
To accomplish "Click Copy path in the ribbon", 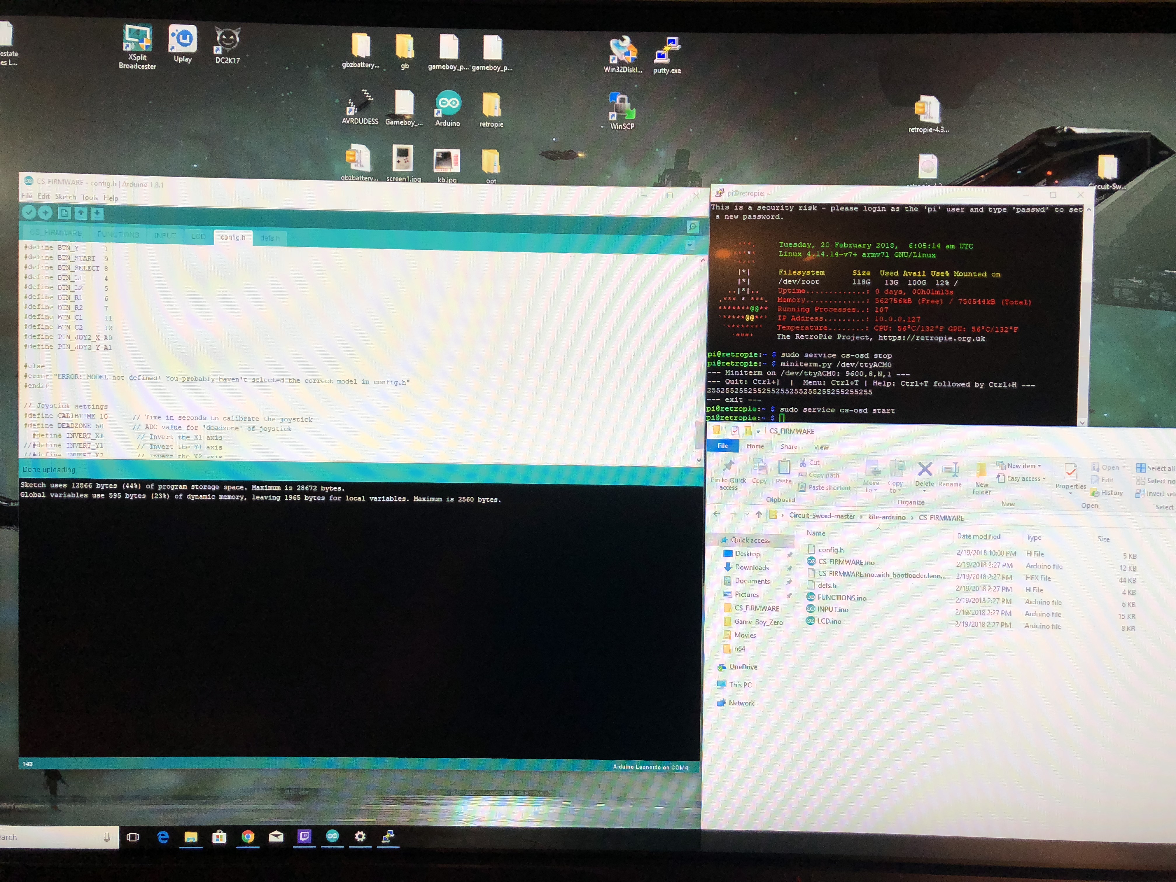I will coord(819,475).
